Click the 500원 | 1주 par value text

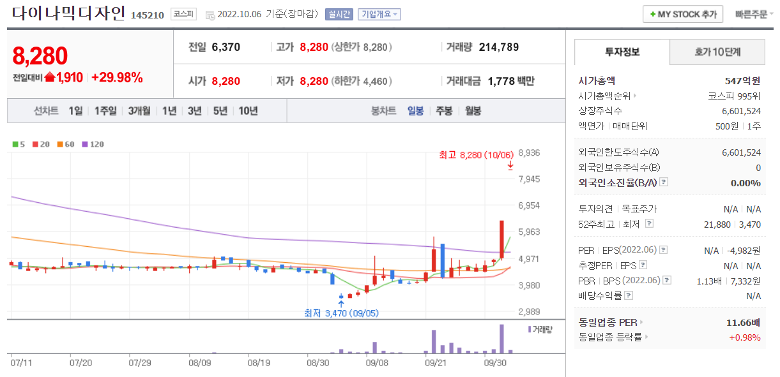(738, 126)
